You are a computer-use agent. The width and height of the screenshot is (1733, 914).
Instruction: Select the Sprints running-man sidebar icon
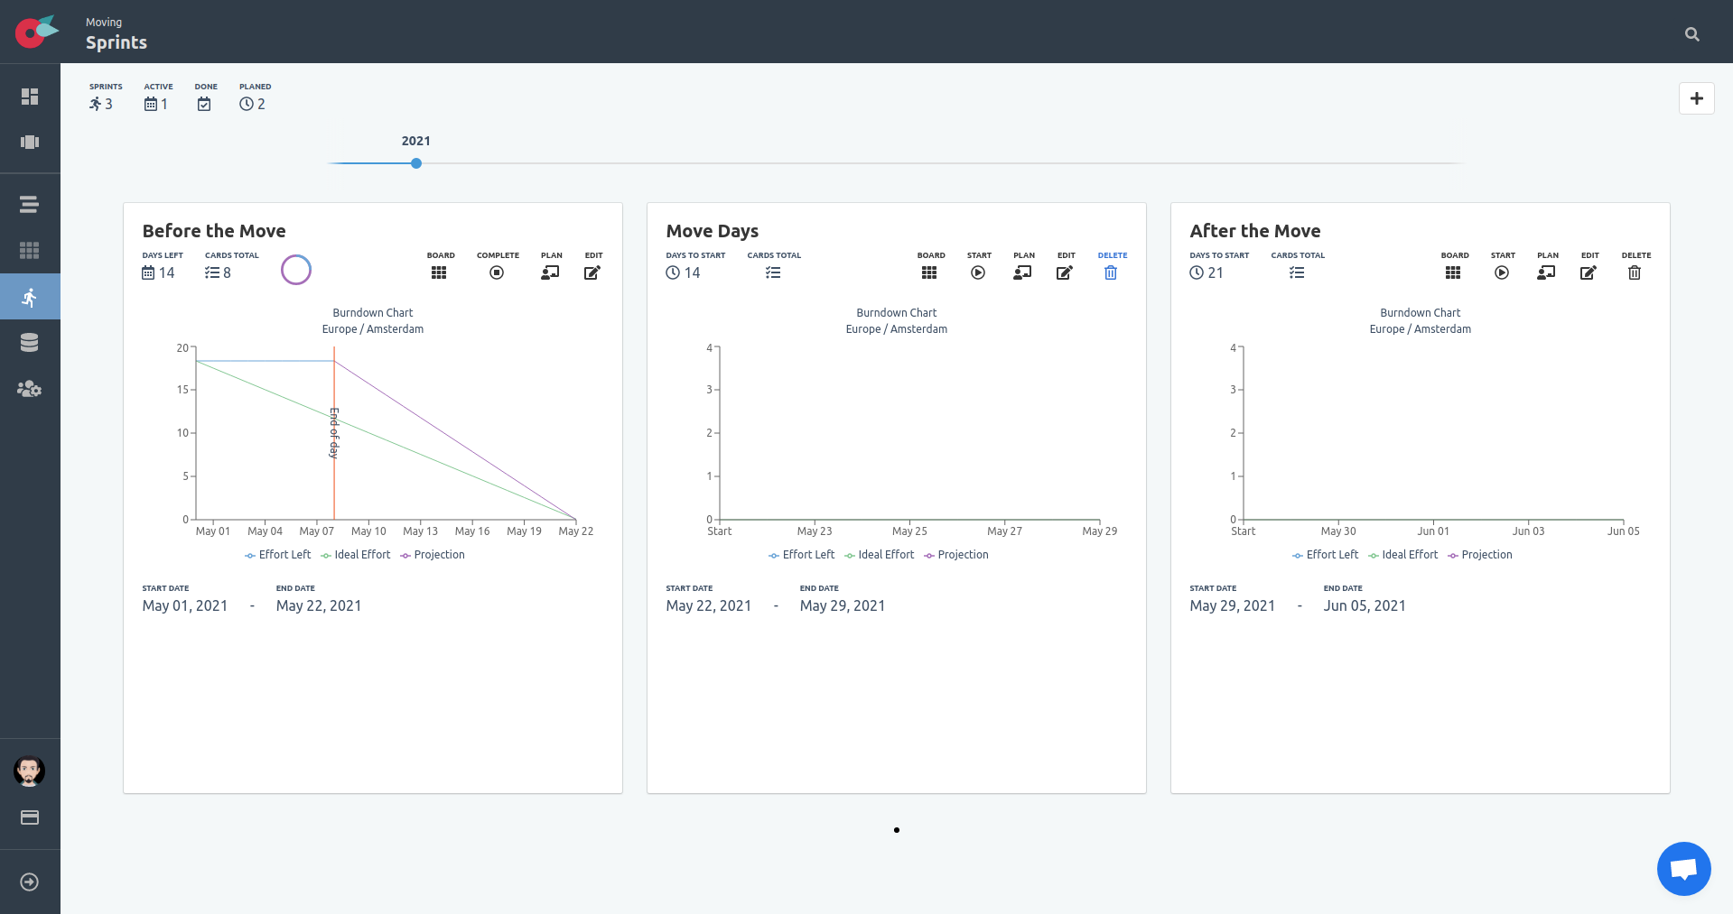coord(30,297)
